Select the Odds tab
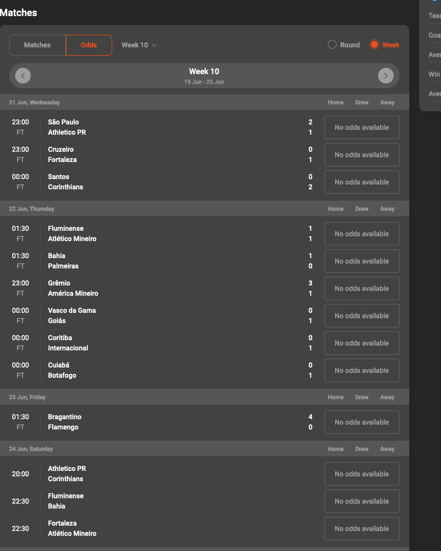This screenshot has width=441, height=551. pyautogui.click(x=89, y=45)
